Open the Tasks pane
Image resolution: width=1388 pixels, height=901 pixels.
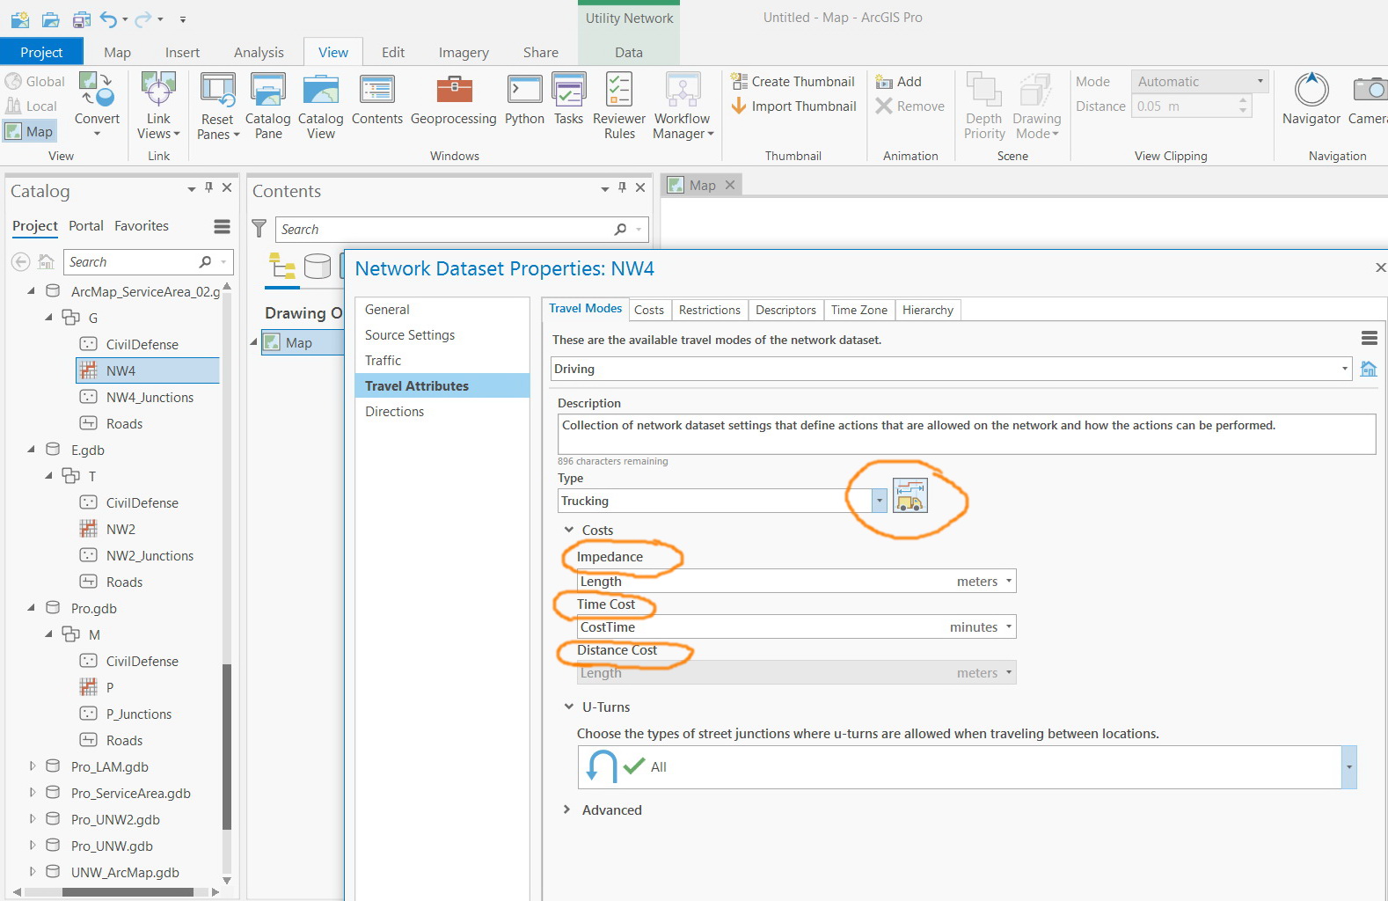(568, 99)
